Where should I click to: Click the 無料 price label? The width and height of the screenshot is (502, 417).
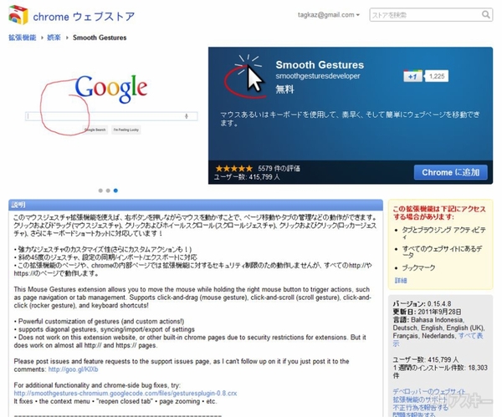(x=284, y=89)
